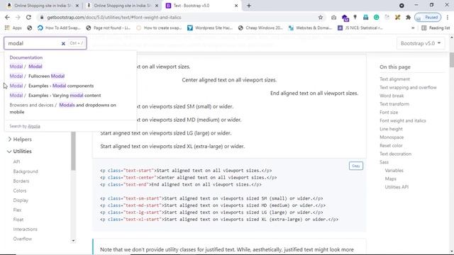Jump to Sass section

[x=384, y=162]
